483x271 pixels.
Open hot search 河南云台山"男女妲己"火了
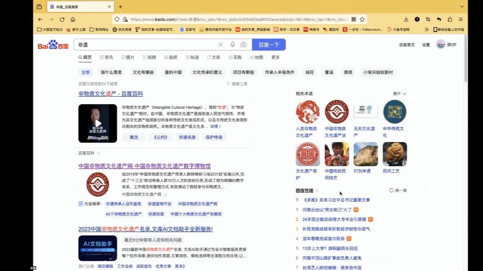click(327, 210)
